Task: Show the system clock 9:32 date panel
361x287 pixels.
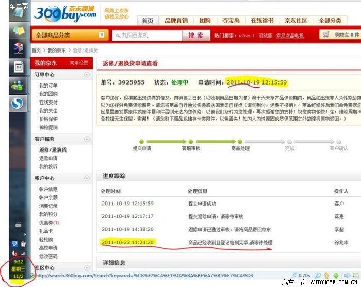Action: (18, 269)
